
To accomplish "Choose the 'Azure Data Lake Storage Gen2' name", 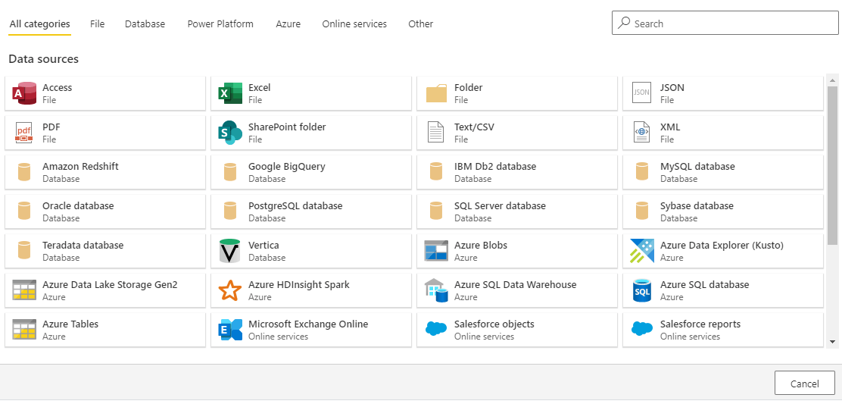I will [110, 284].
